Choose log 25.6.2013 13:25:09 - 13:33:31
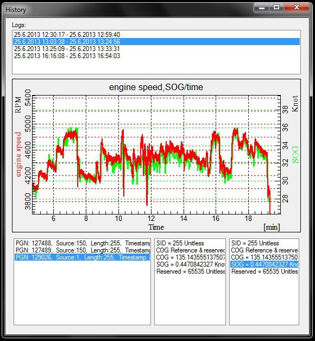Image resolution: width=315 pixels, height=341 pixels. tap(156, 49)
